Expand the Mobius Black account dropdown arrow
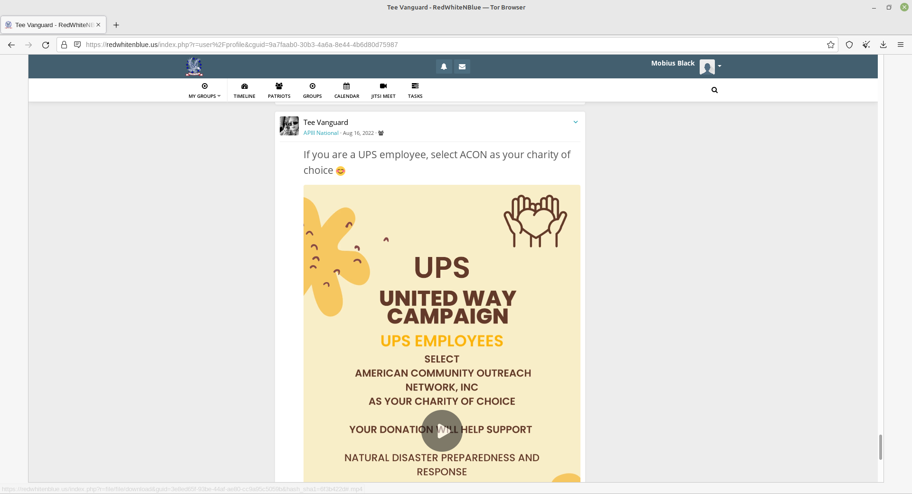912x494 pixels. click(720, 66)
